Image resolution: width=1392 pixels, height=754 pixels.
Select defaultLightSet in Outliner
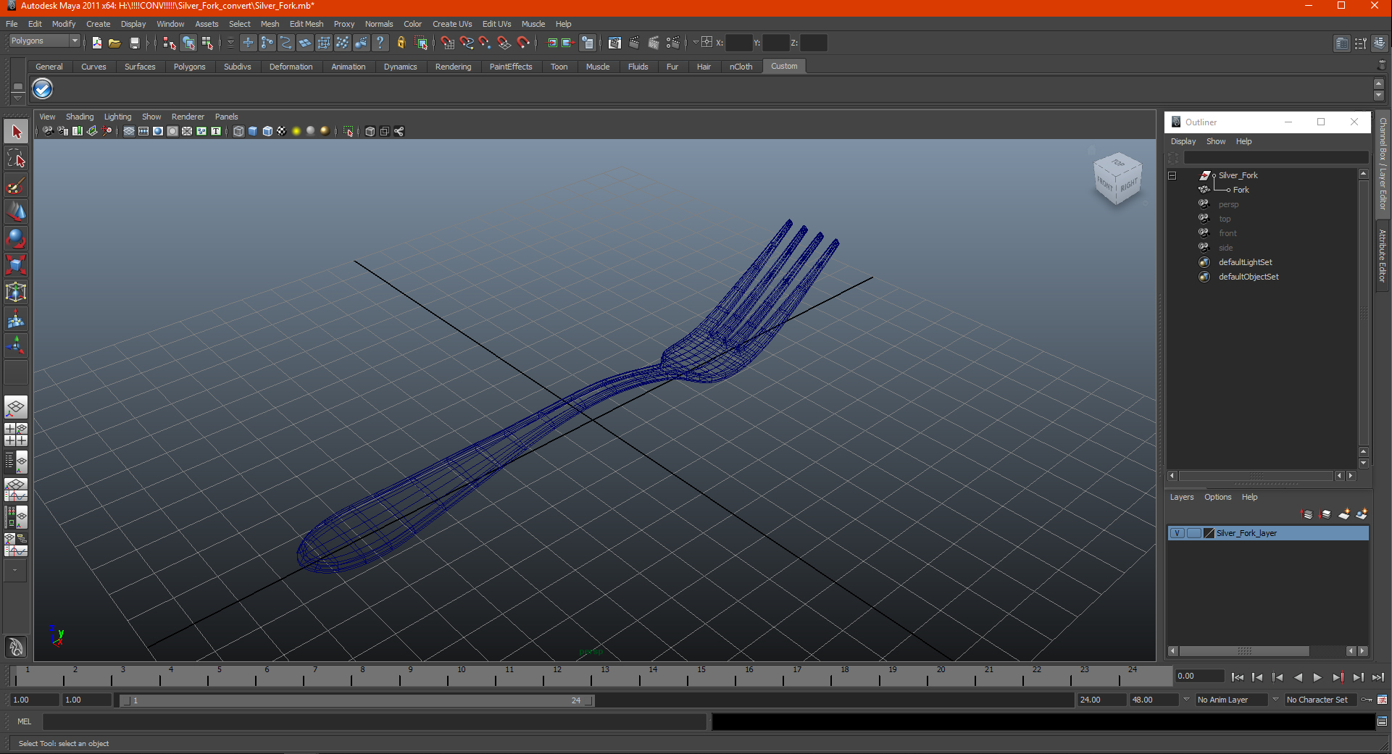(1245, 262)
